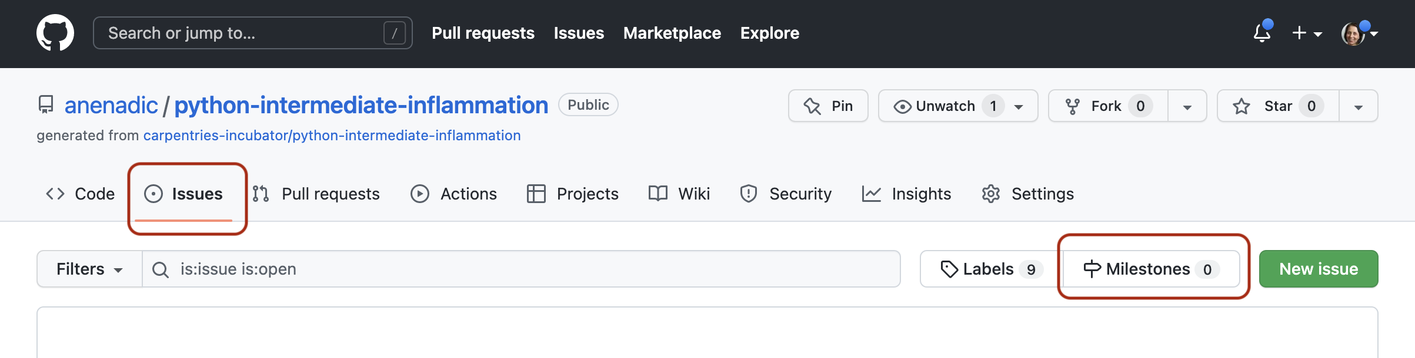Click the Fork count badge
1415x358 pixels.
point(1140,106)
